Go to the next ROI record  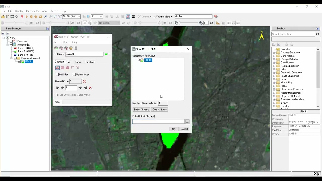tap(80, 88)
